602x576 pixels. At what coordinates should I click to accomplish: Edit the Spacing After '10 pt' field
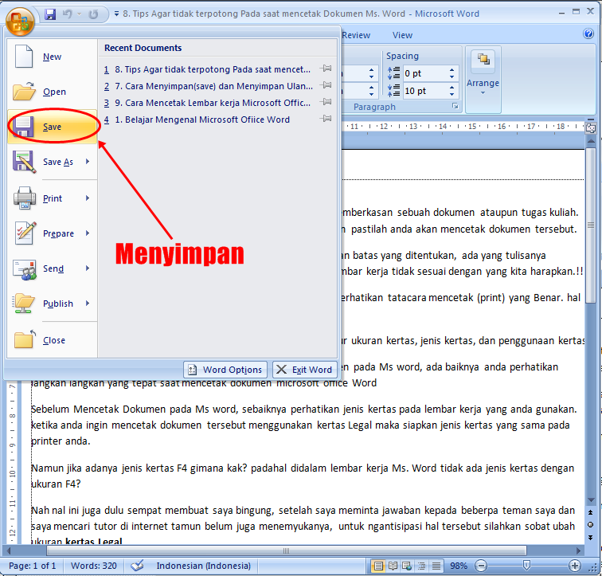point(424,91)
